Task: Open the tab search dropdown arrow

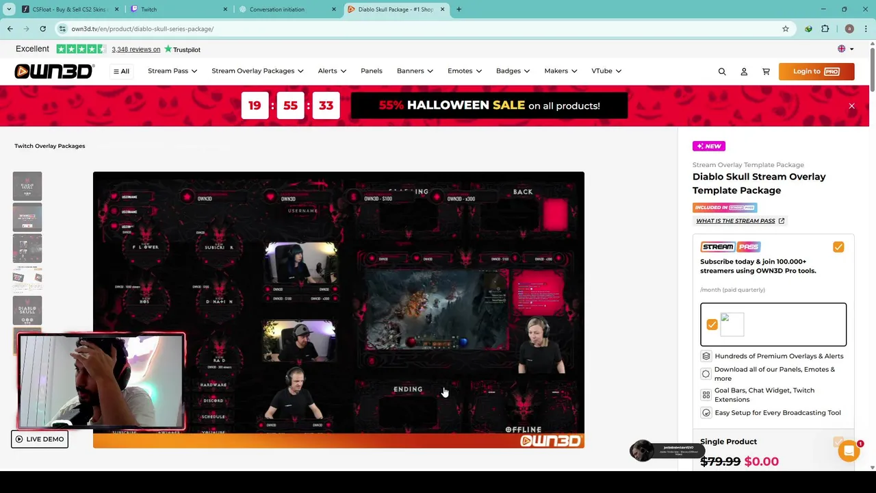Action: coord(9,10)
